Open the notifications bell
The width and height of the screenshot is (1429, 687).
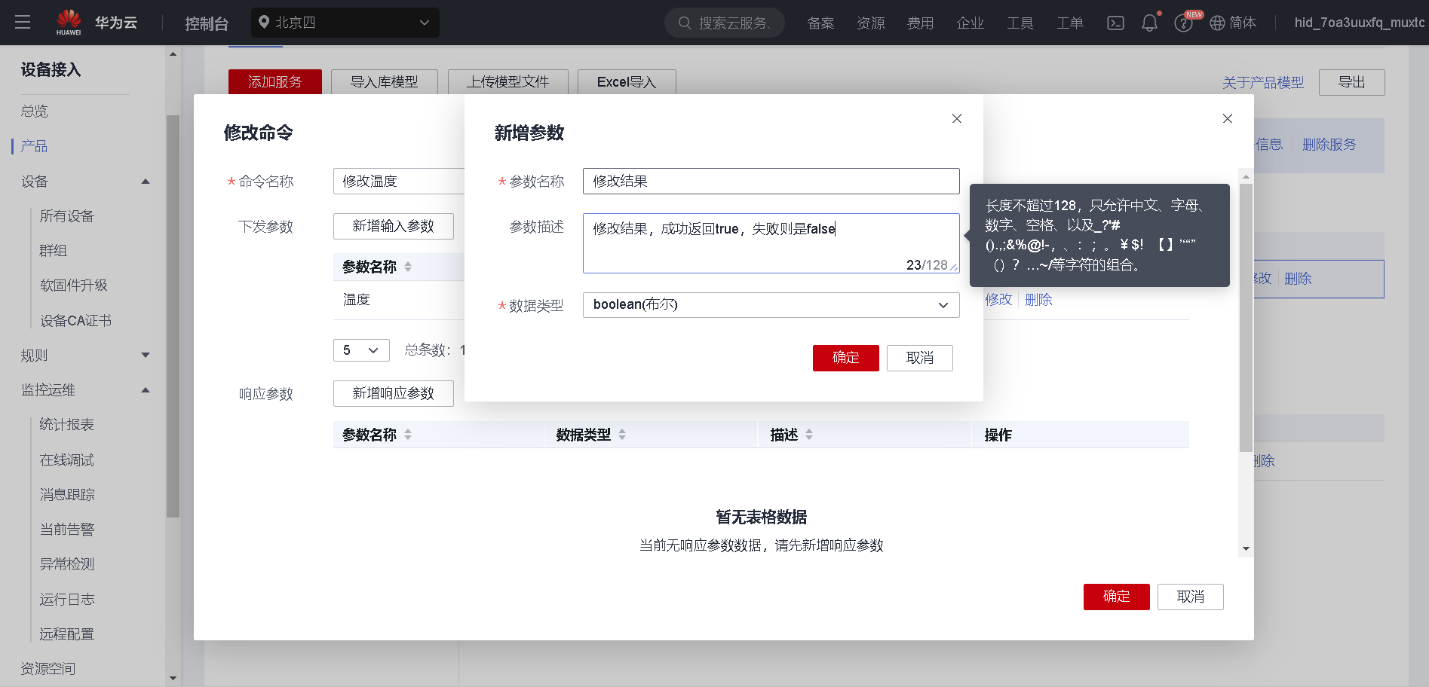click(1149, 23)
